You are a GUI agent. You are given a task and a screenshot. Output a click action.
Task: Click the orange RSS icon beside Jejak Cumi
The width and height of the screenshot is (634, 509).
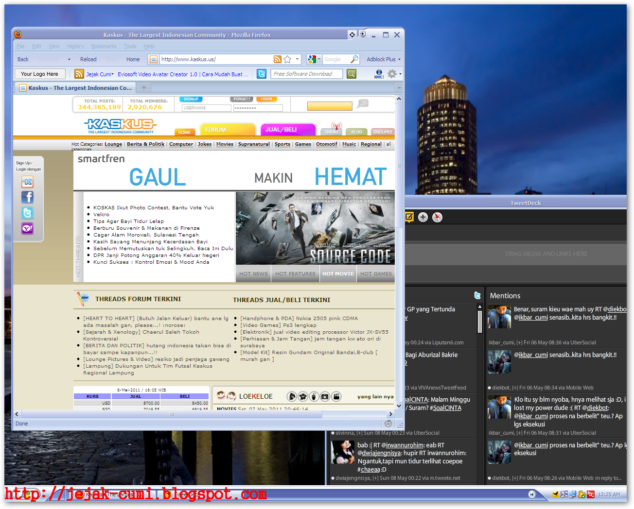[x=79, y=74]
